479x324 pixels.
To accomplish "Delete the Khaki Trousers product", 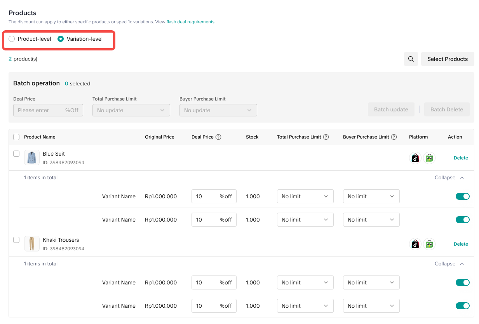I will pyautogui.click(x=461, y=244).
